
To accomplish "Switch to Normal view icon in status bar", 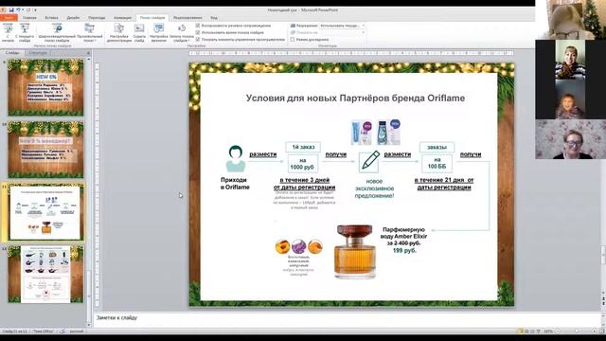I will pyautogui.click(x=521, y=332).
